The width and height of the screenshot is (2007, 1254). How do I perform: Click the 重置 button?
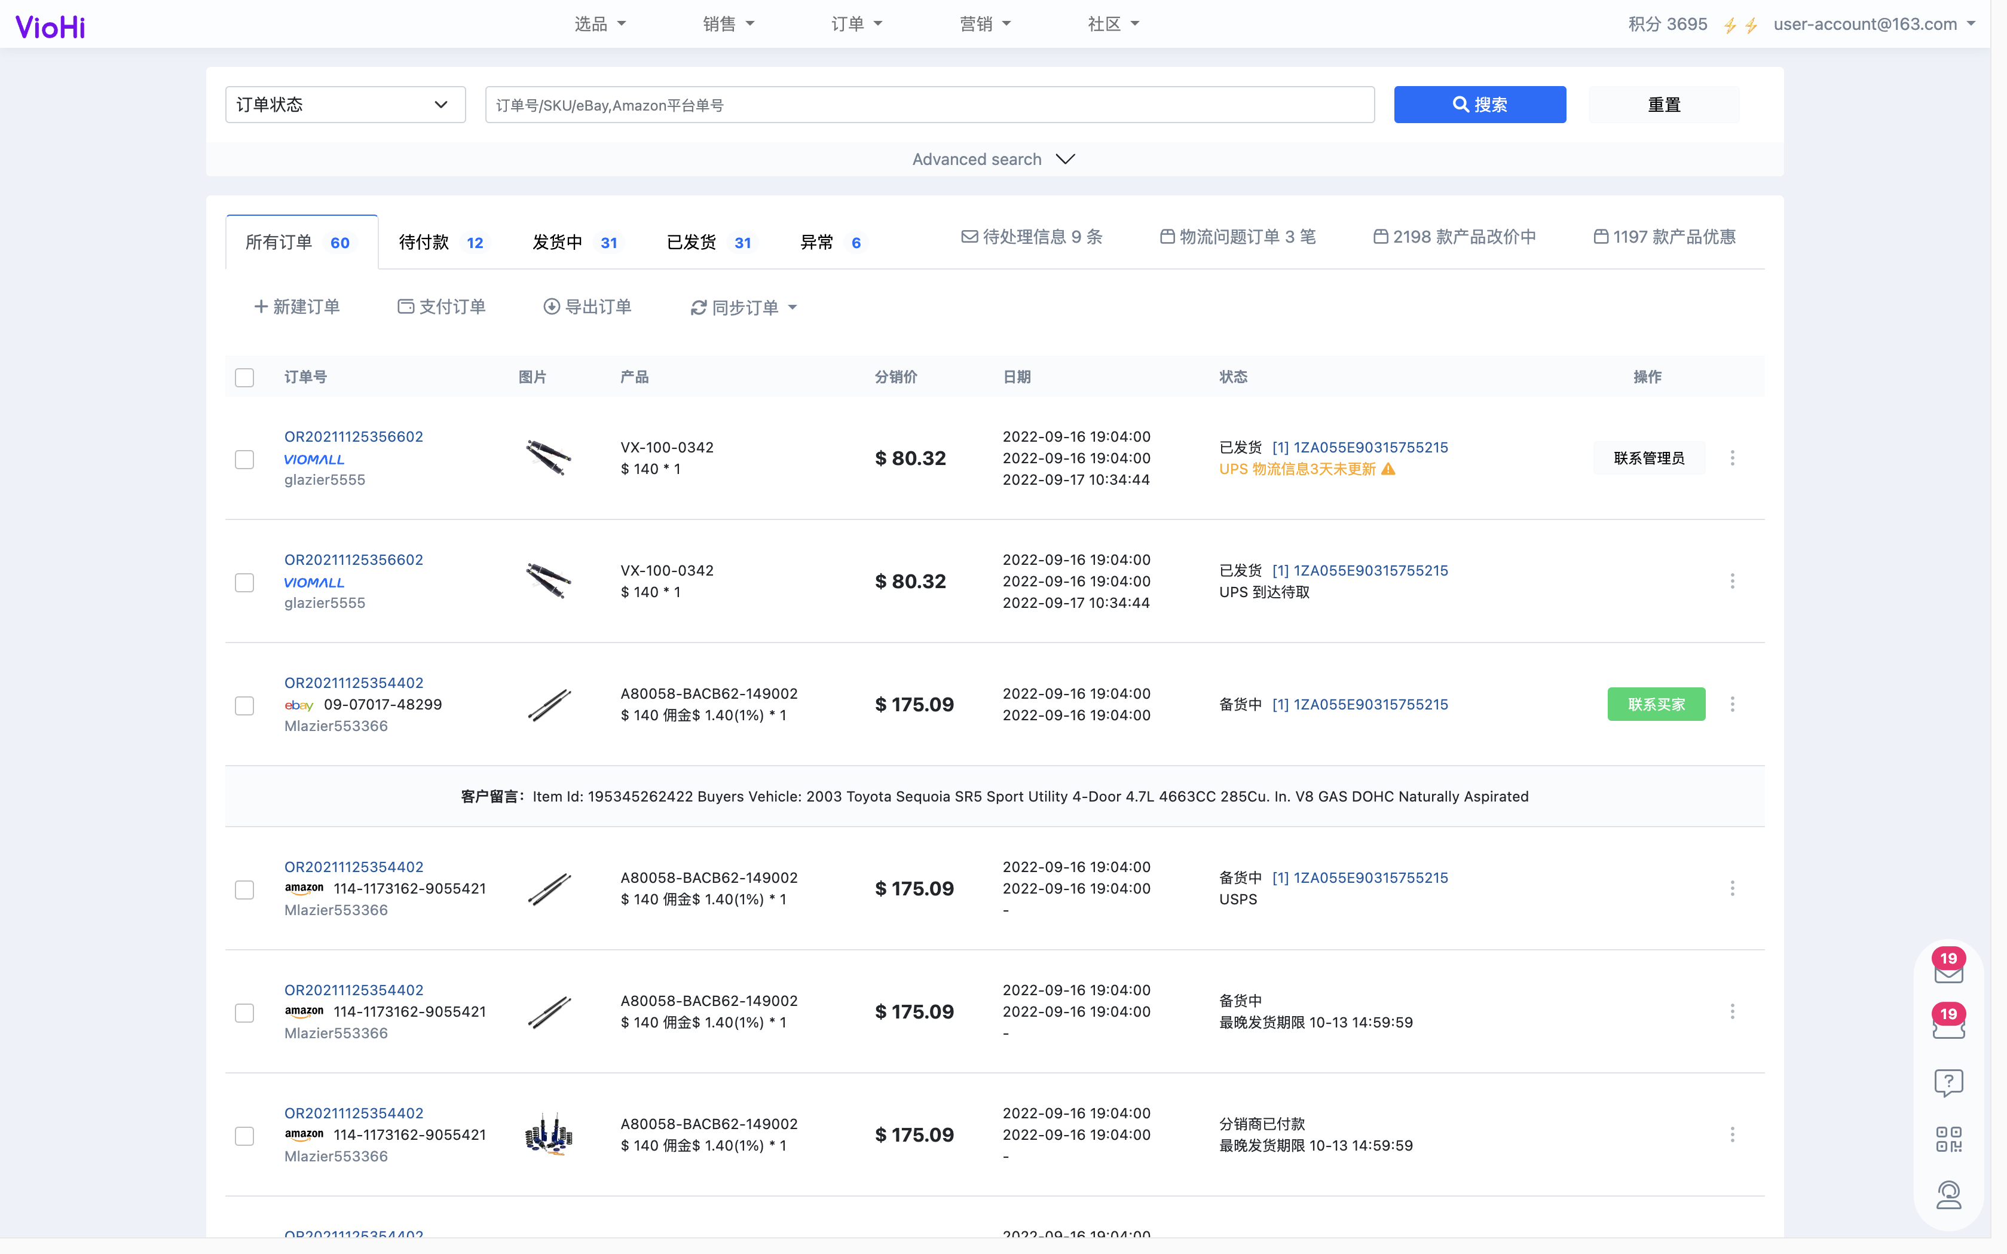(x=1664, y=105)
